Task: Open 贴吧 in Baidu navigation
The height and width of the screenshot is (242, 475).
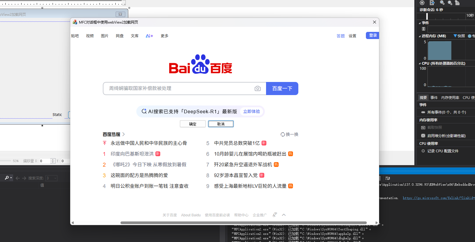Action: pyautogui.click(x=75, y=36)
